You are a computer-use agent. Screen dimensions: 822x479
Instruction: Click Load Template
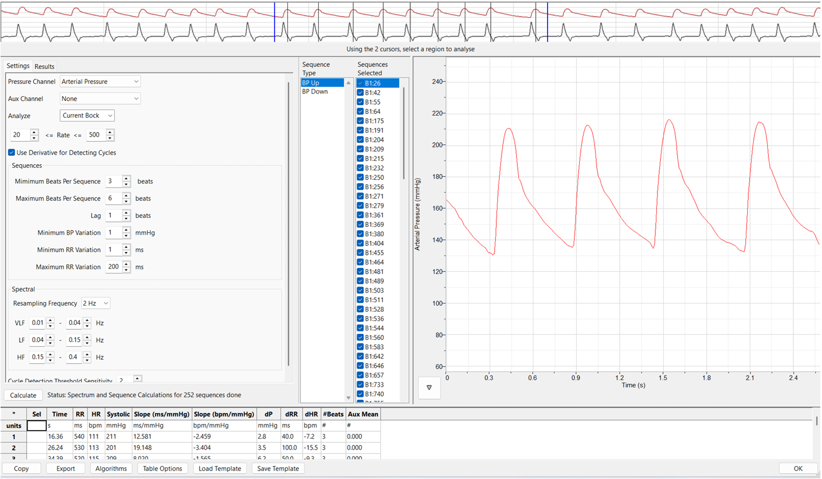coord(220,468)
